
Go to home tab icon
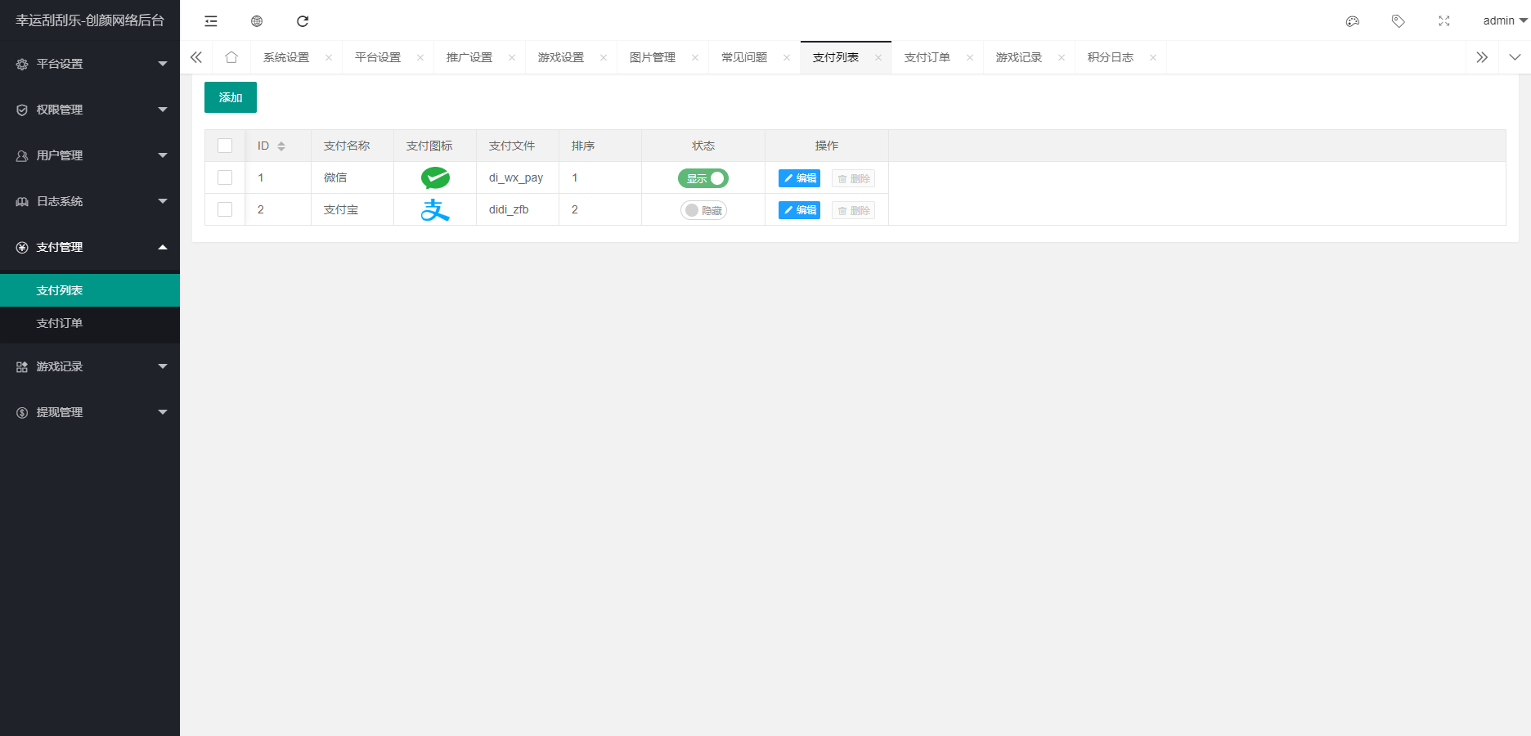(231, 57)
